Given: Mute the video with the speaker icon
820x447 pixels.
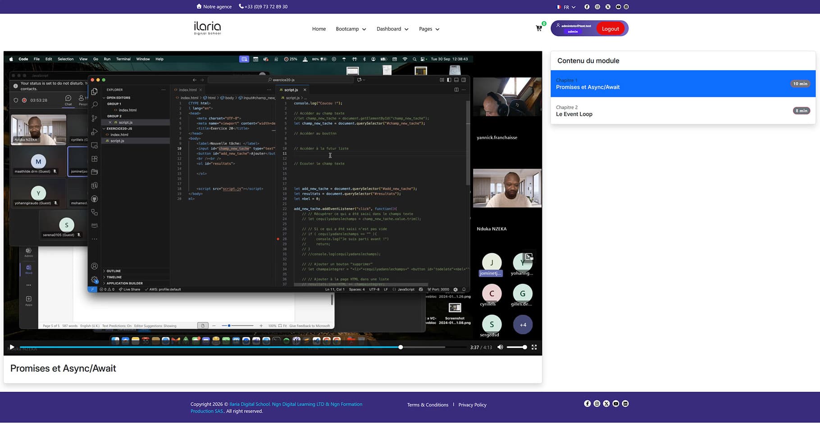Looking at the screenshot, I should coord(500,347).
